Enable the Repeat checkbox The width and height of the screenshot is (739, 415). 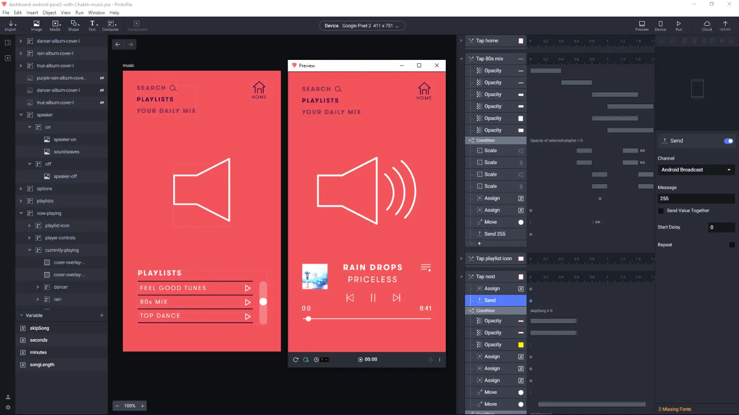(732, 245)
